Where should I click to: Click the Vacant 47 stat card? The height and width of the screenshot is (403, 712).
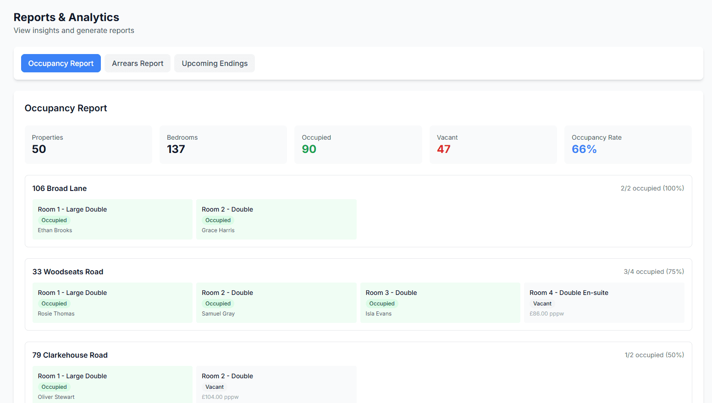click(493, 145)
